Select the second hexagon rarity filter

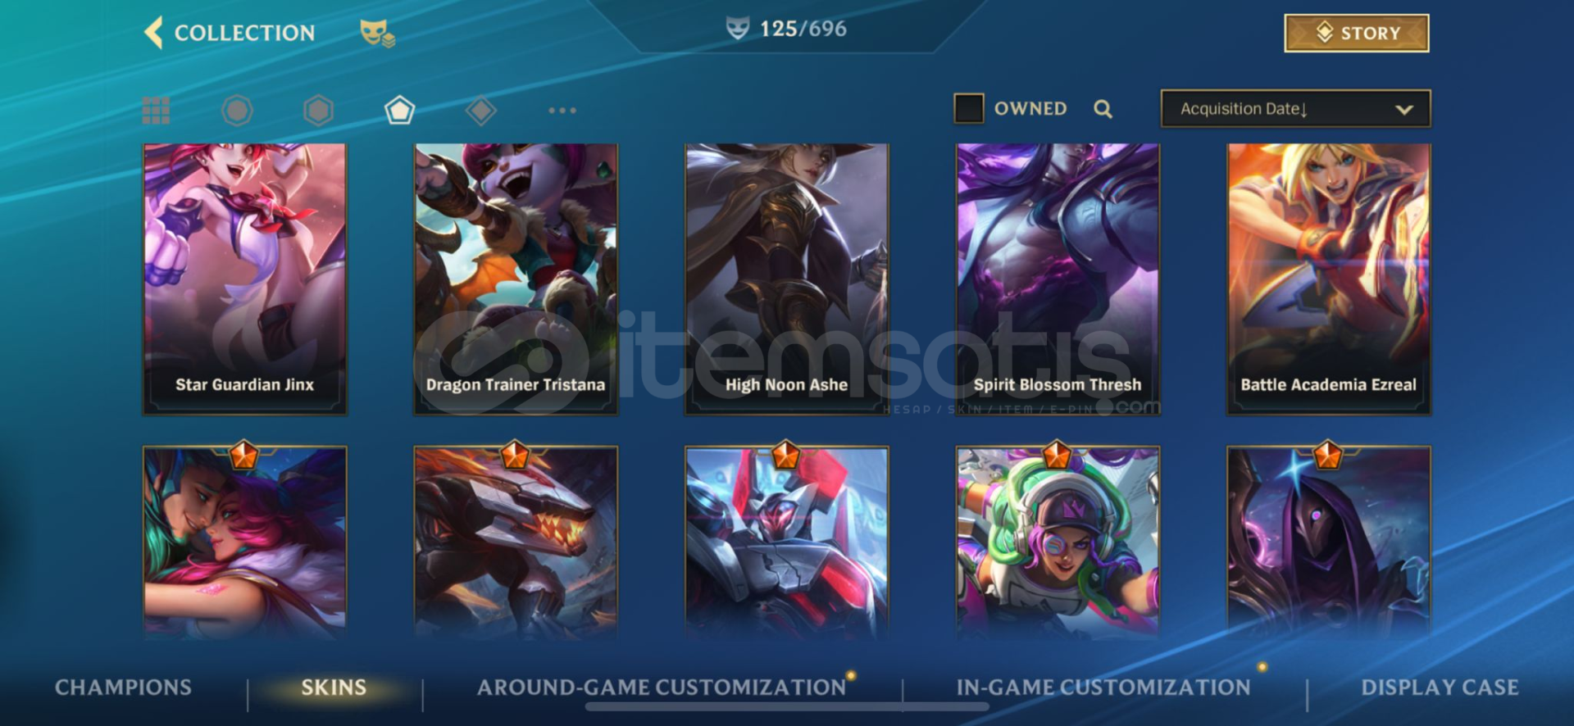(x=318, y=110)
